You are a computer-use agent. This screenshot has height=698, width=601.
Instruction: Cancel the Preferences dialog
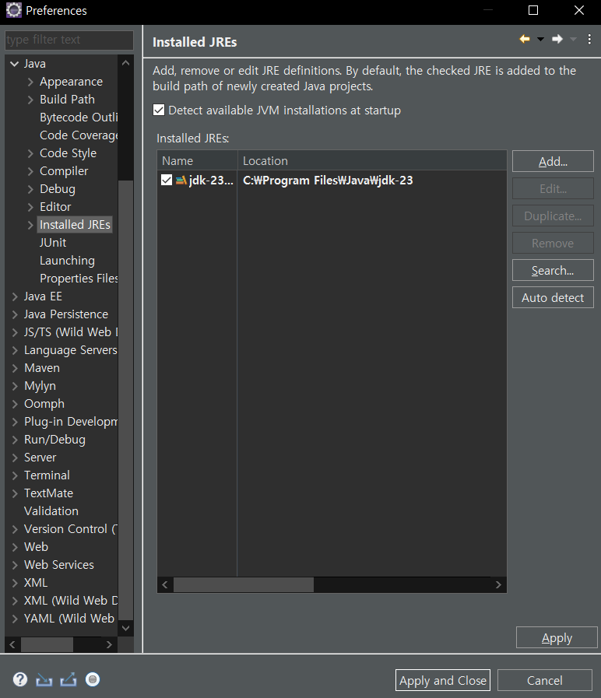[544, 680]
